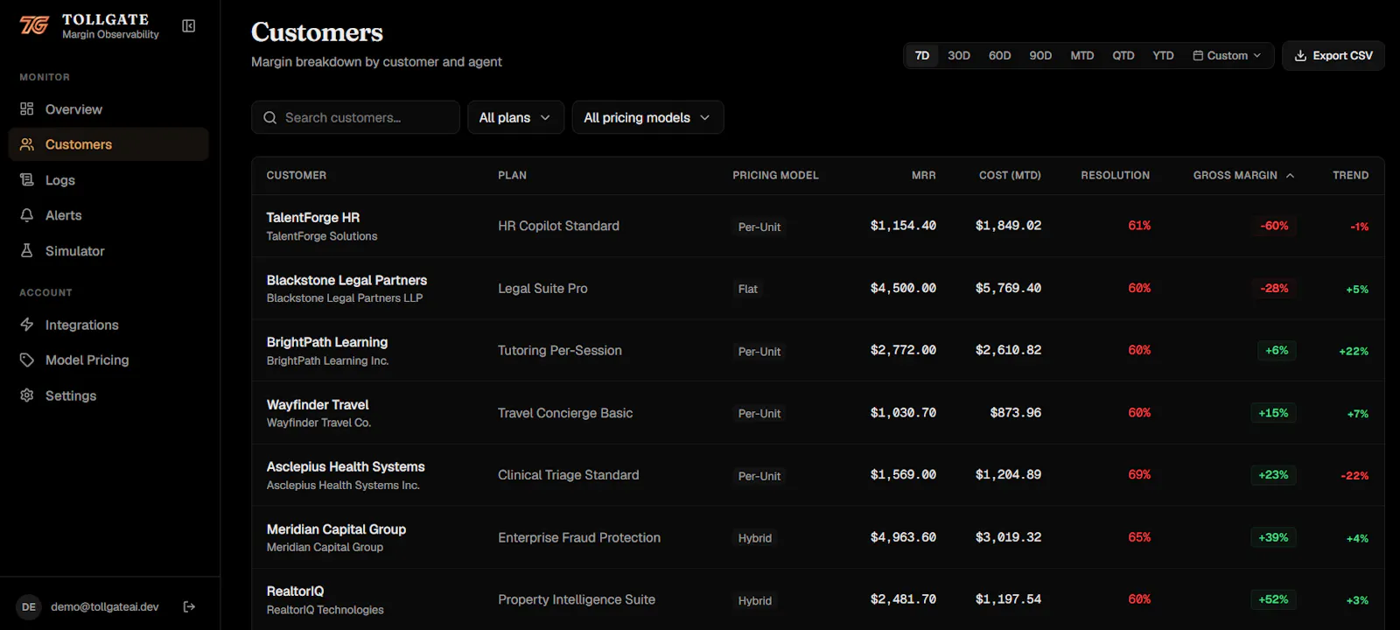Click the Logs scroll icon
1400x630 pixels.
[27, 179]
